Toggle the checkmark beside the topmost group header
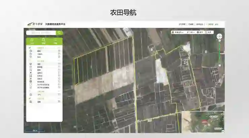 tap(30, 48)
